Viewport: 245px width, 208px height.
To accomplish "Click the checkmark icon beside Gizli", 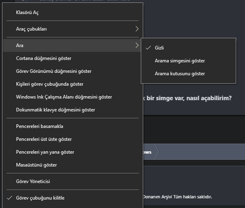I will click(148, 48).
